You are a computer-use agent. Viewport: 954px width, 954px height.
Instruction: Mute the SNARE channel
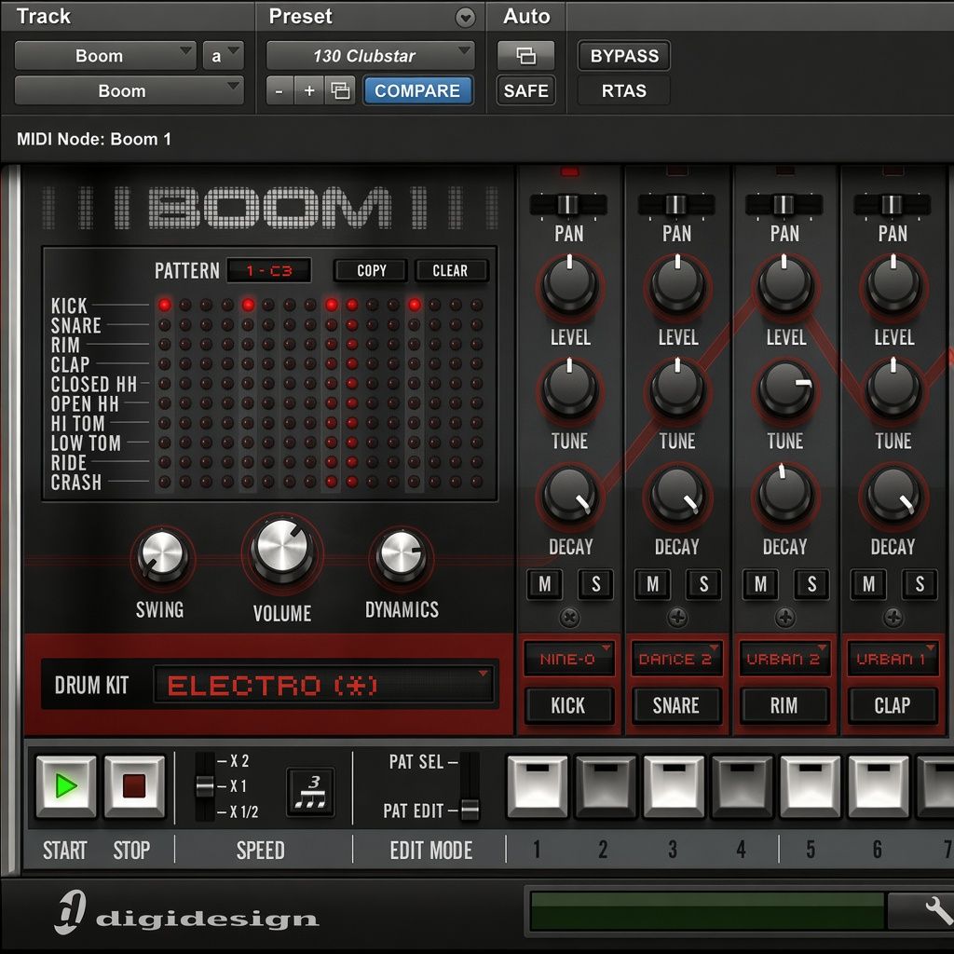tap(652, 584)
